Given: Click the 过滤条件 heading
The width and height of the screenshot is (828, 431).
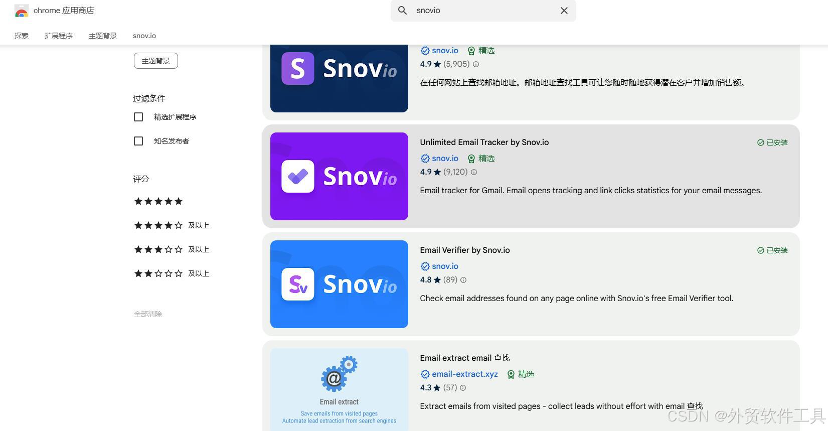Looking at the screenshot, I should (149, 98).
